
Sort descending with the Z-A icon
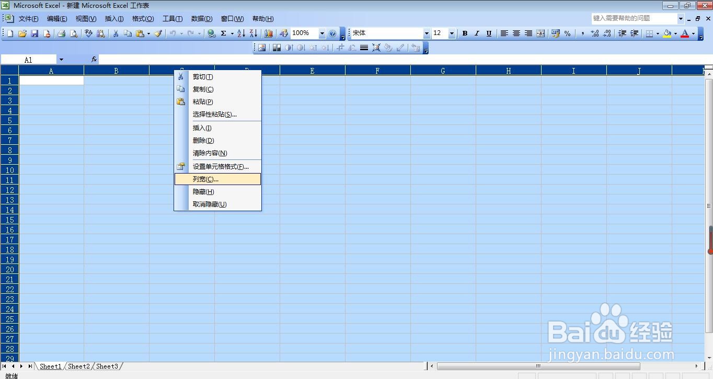254,33
